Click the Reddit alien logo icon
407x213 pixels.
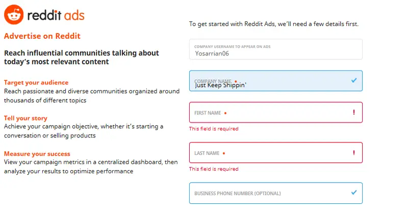point(13,15)
